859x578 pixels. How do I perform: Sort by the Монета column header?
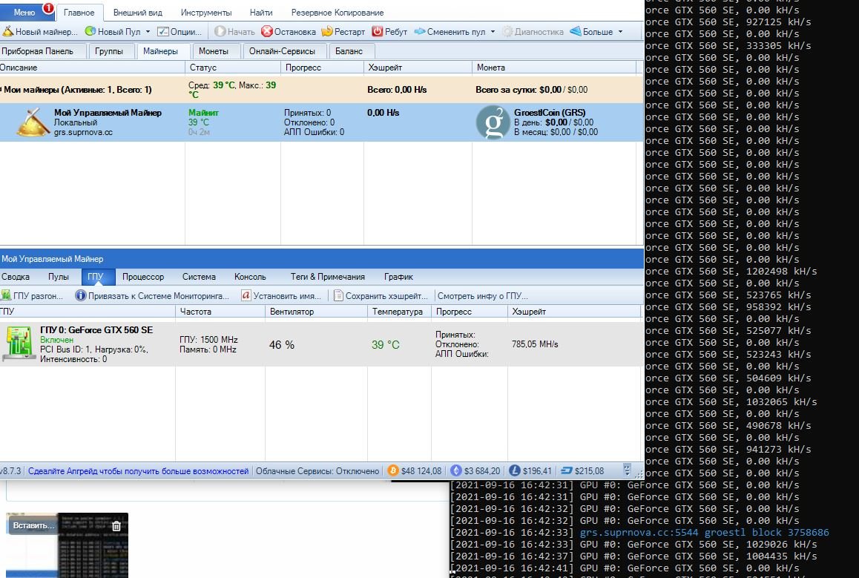point(554,68)
